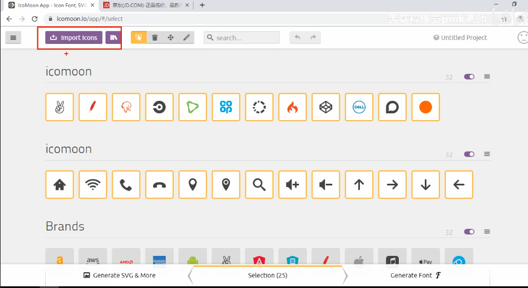Select the Android icon in Brands
This screenshot has width=528, height=288.
[x=192, y=256]
